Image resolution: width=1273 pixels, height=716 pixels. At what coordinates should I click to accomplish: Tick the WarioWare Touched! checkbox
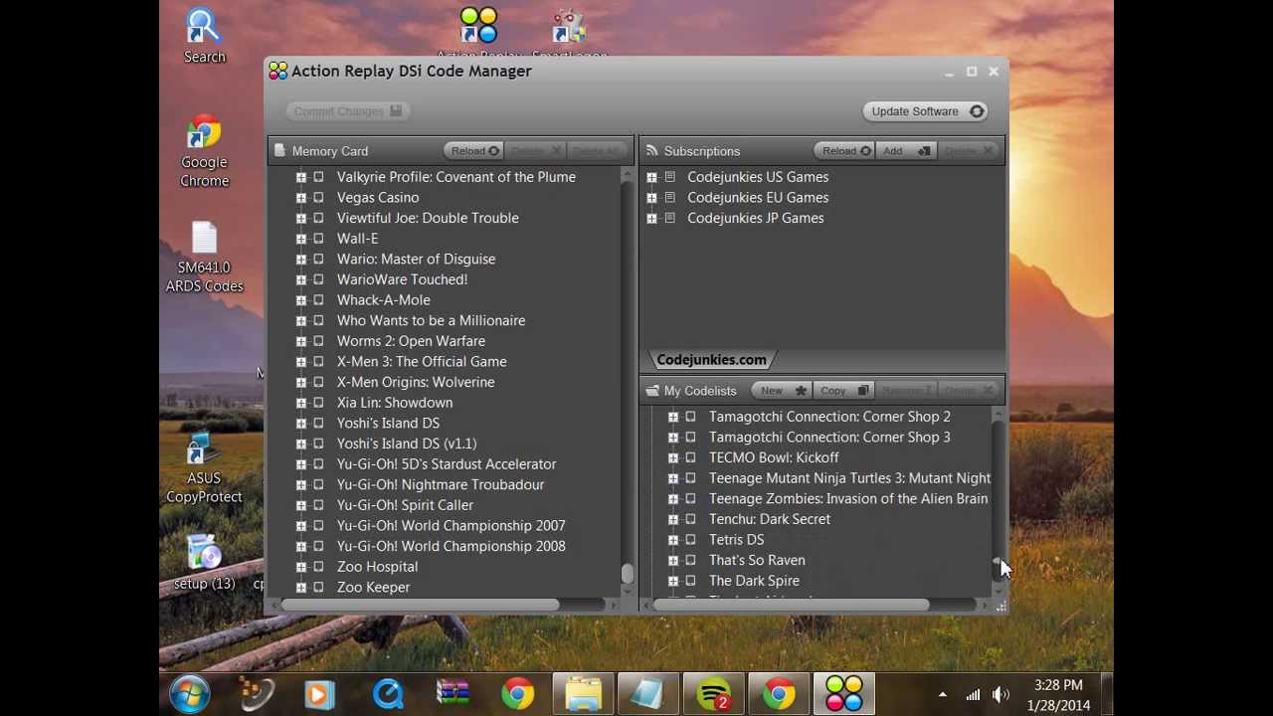tap(318, 279)
